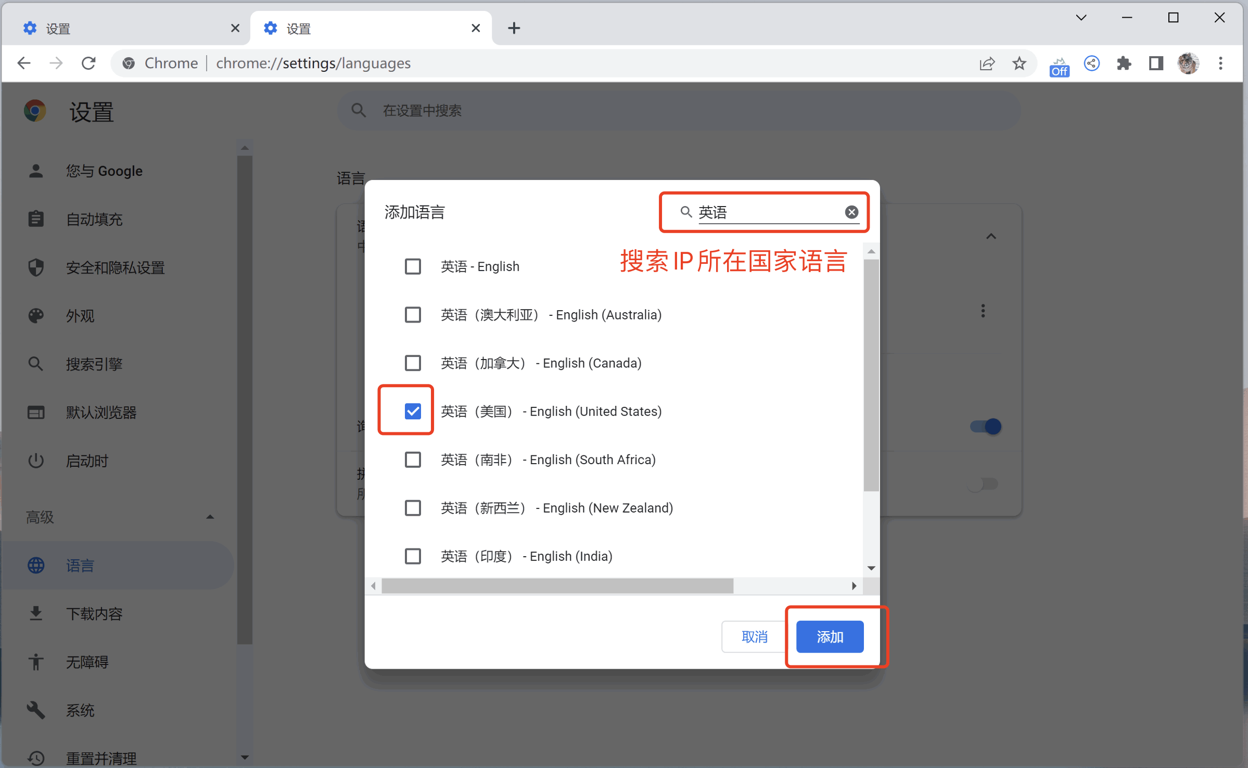The height and width of the screenshot is (768, 1248).
Task: Collapse the 高级 sidebar section
Action: coord(210,517)
